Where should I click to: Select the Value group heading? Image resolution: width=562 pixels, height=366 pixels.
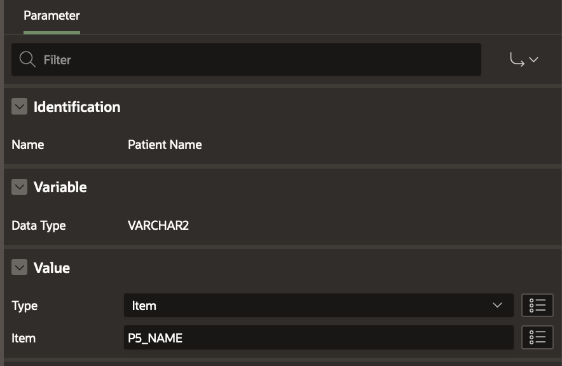(x=51, y=268)
